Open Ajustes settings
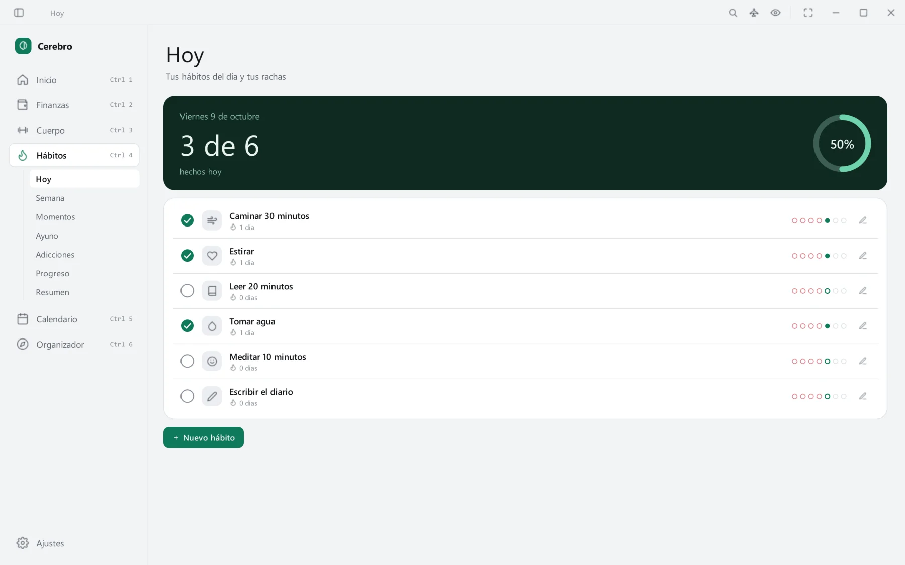 (74, 543)
